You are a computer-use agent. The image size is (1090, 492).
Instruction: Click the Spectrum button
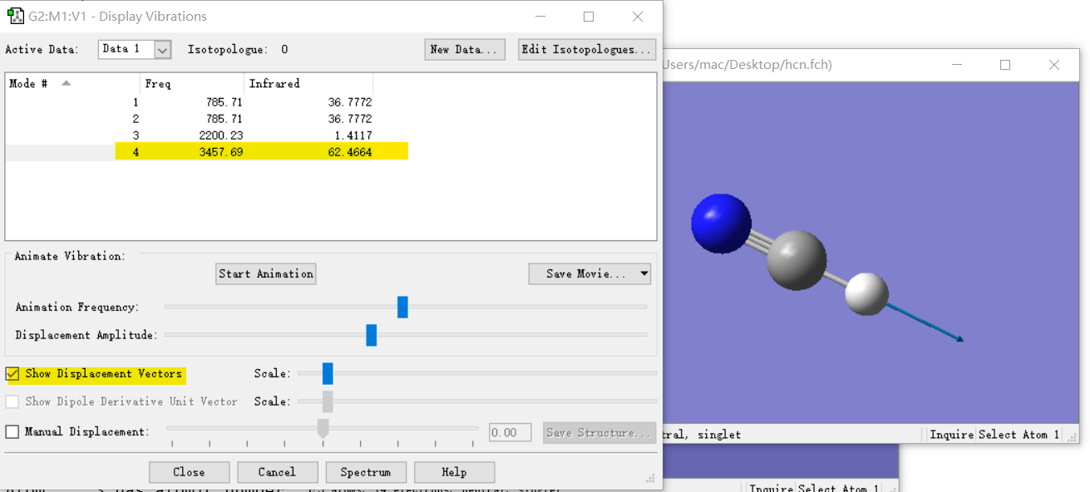(x=366, y=472)
